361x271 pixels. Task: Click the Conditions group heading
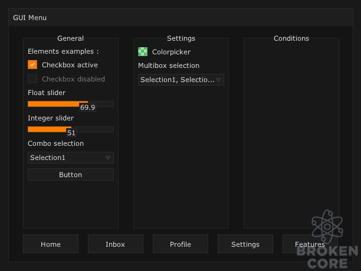[291, 38]
